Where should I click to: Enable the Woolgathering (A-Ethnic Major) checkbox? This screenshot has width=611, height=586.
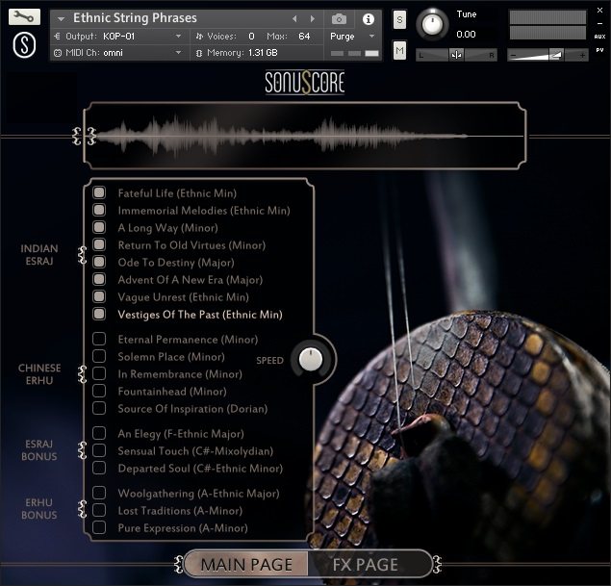(99, 493)
